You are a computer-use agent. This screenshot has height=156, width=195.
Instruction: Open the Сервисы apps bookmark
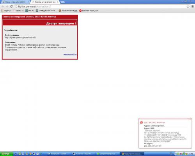tap(6, 11)
